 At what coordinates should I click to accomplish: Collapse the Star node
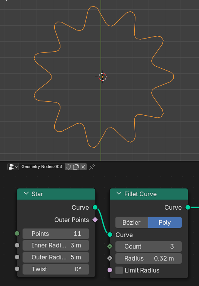[x=26, y=193]
